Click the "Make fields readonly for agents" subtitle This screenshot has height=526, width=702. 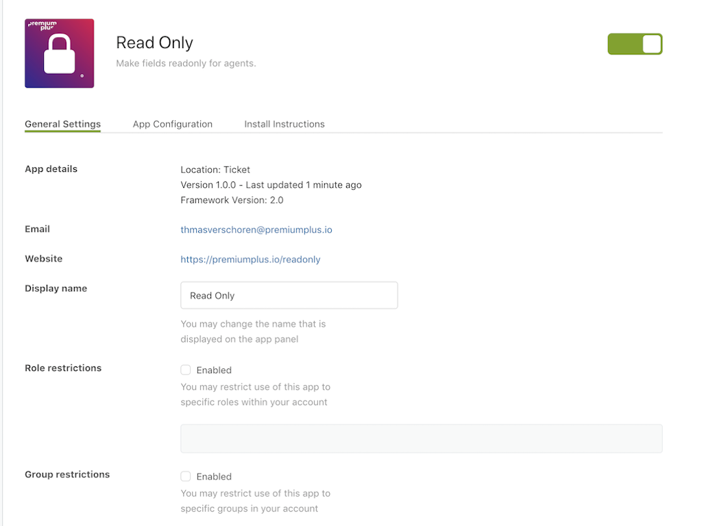coord(186,64)
